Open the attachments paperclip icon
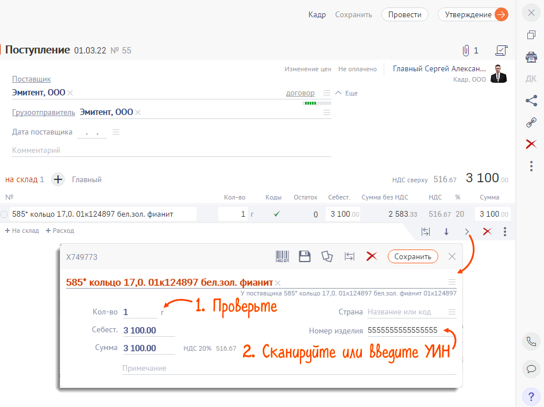 [x=465, y=51]
